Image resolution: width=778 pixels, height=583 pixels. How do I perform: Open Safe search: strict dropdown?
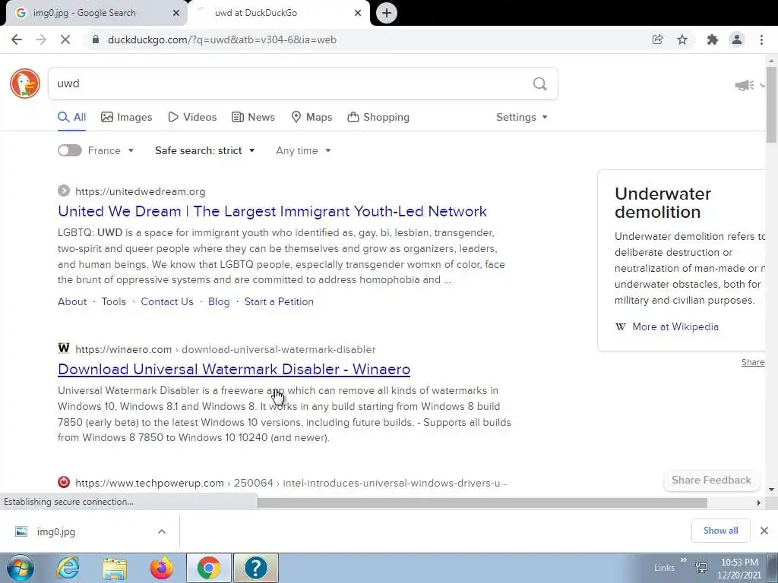(x=204, y=151)
